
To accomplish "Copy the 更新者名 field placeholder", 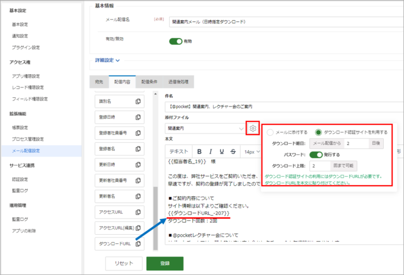I will pos(138,196).
